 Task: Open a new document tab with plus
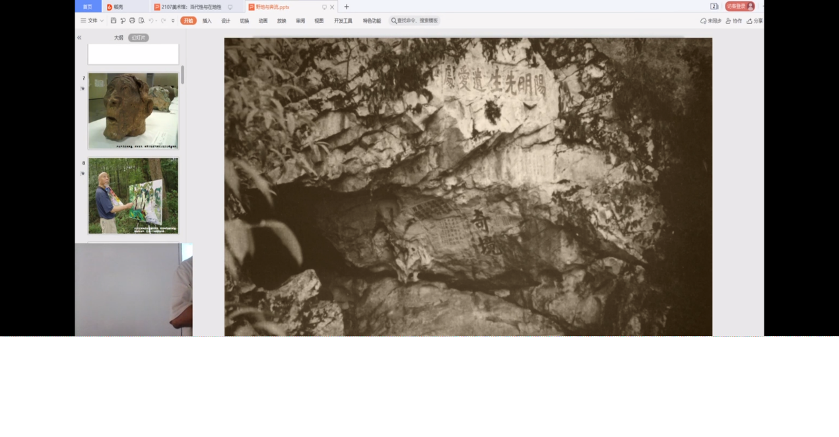click(347, 7)
